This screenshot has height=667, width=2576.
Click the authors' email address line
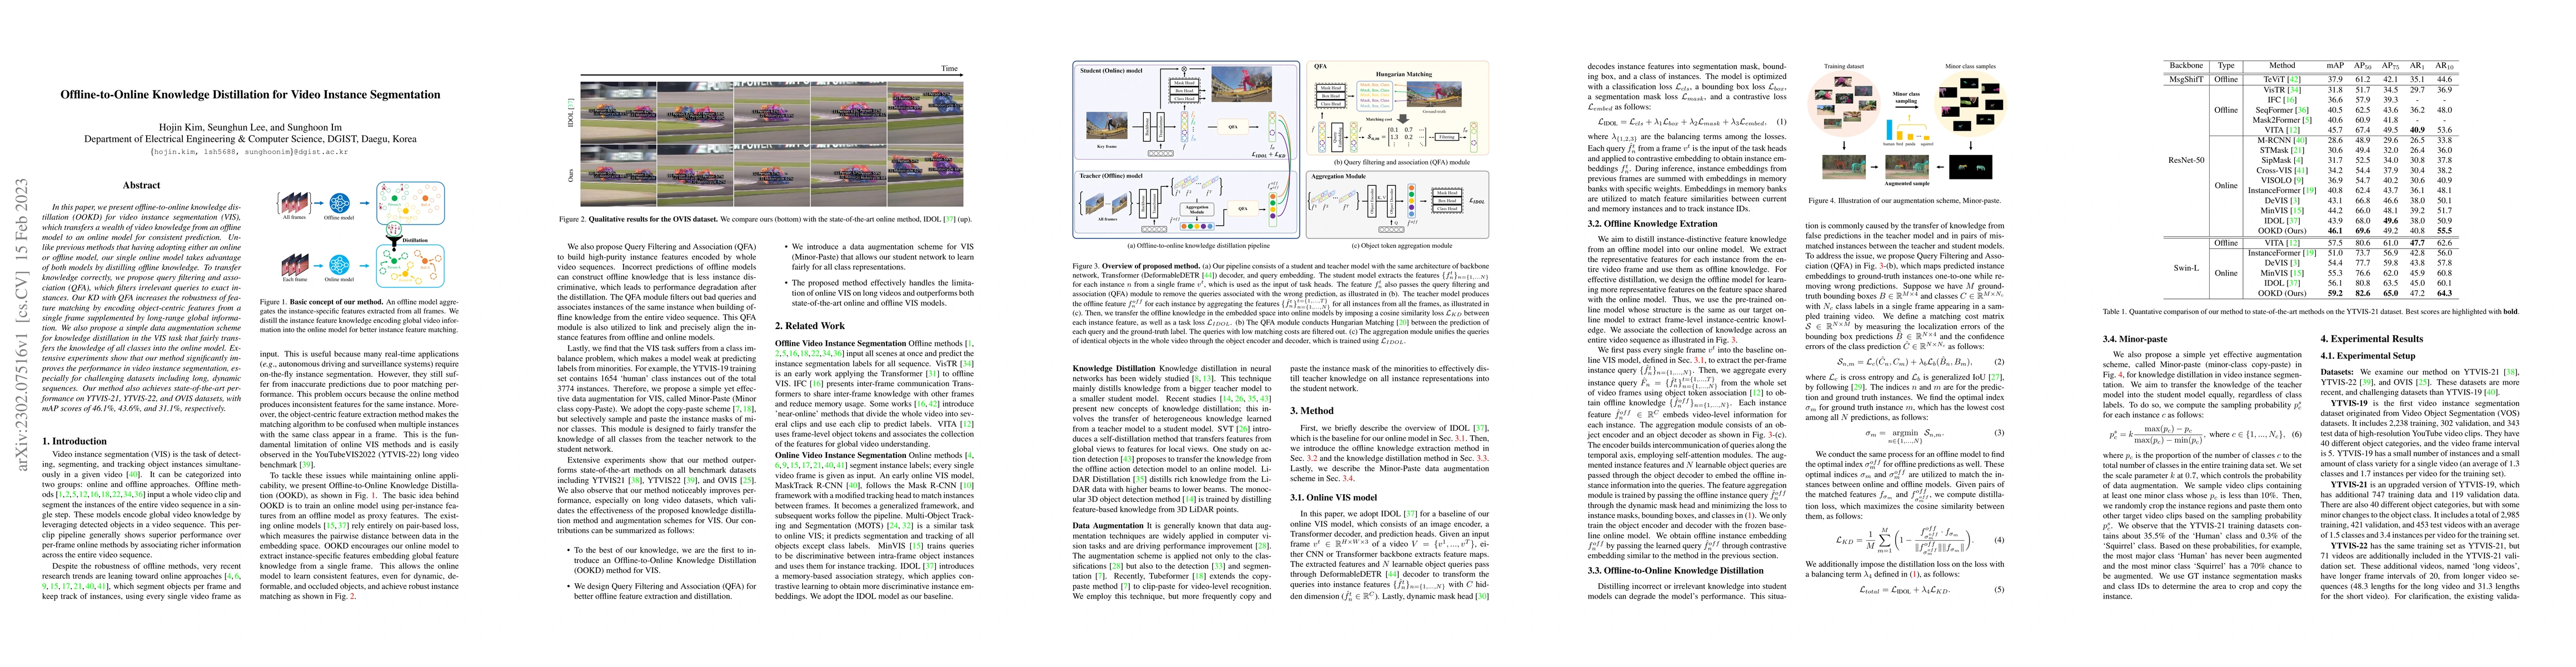coord(250,152)
